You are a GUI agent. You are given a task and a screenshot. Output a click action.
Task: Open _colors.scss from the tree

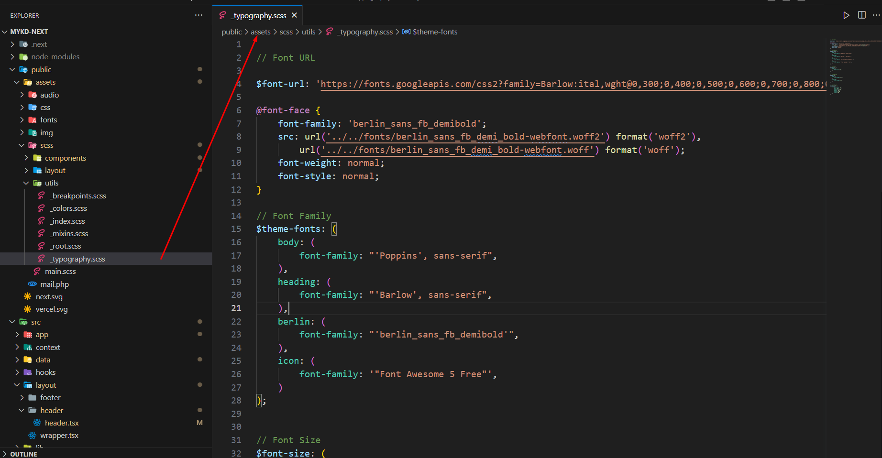click(x=69, y=208)
